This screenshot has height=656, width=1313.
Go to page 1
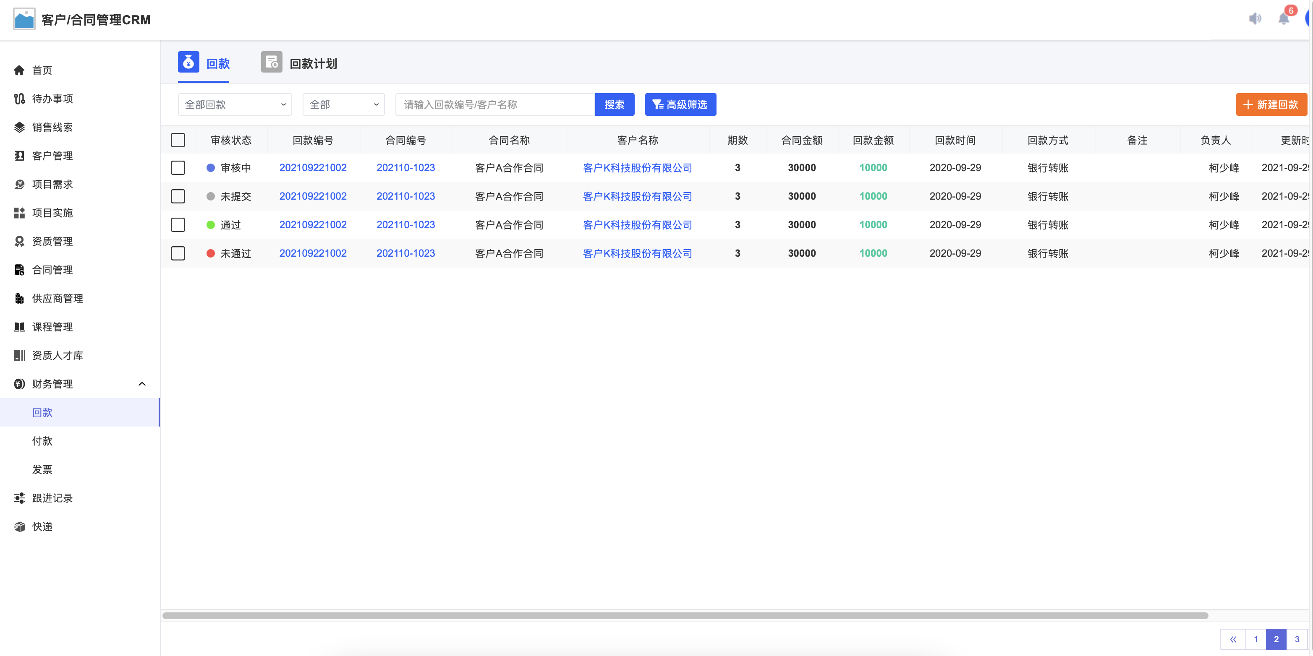[1255, 639]
